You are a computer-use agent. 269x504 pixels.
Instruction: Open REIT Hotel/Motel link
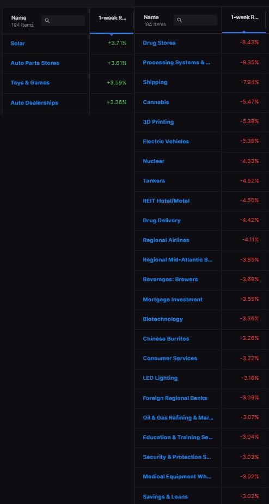pyautogui.click(x=166, y=201)
